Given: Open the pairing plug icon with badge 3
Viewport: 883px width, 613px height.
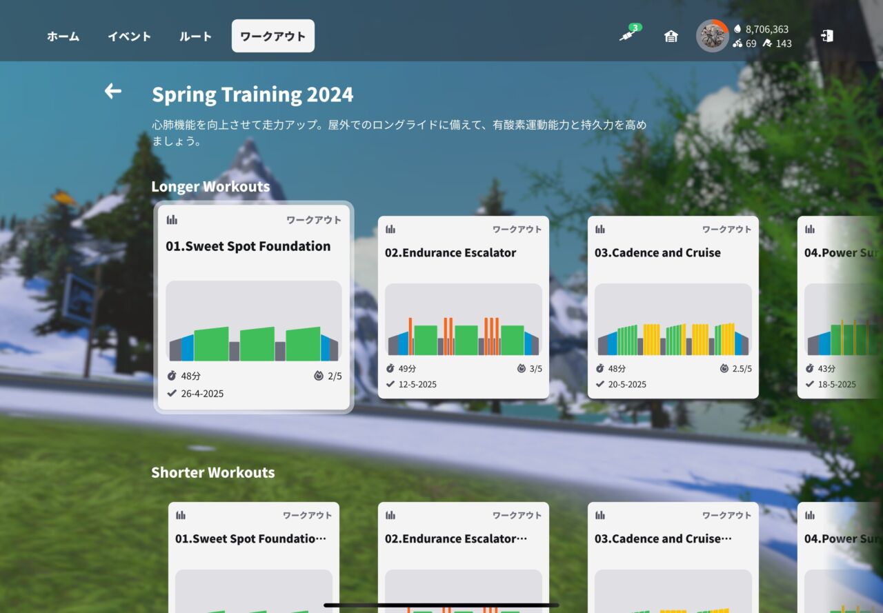Looking at the screenshot, I should coord(628,34).
